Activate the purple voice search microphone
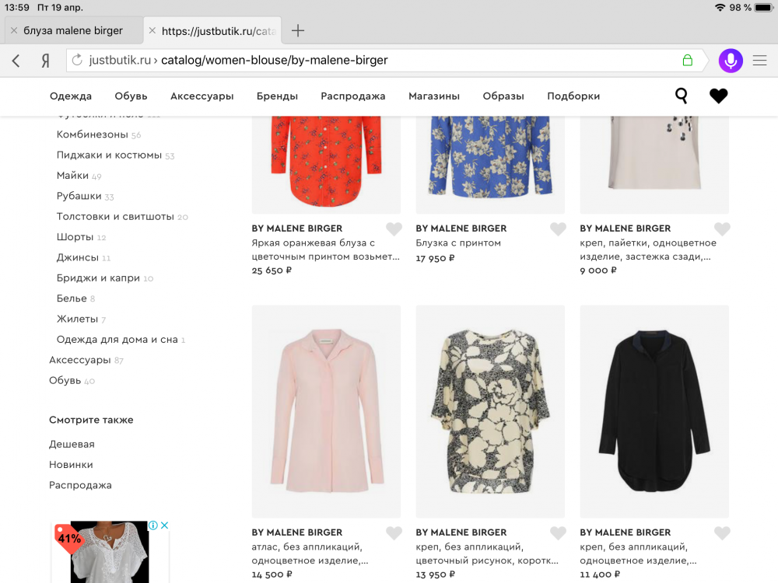This screenshot has width=778, height=583. click(x=731, y=61)
